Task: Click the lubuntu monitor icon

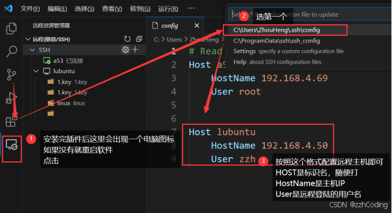Action: pos(47,71)
